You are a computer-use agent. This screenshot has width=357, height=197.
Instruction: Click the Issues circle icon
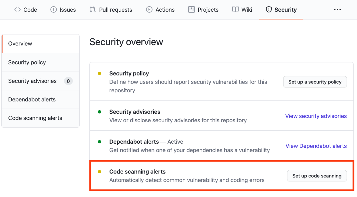pos(54,9)
